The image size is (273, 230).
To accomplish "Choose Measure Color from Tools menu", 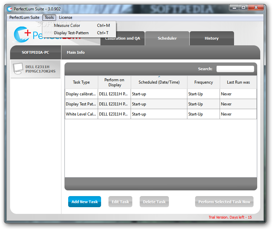I will click(79, 26).
